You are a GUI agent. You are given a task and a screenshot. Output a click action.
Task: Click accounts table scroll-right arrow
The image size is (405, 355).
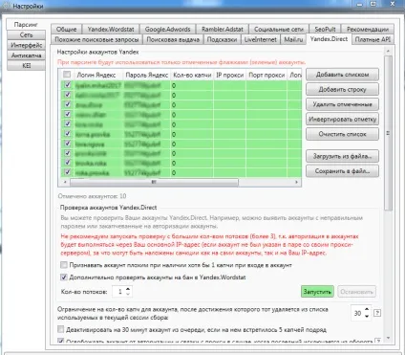click(x=297, y=182)
